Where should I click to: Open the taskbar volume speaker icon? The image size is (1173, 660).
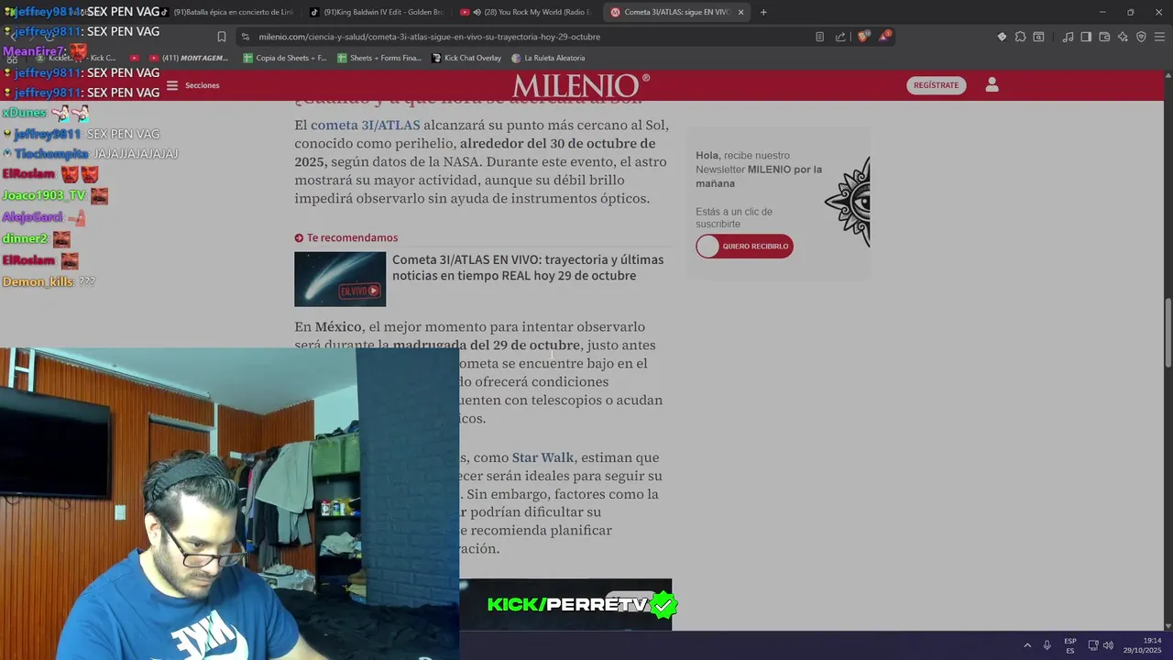[1108, 645]
